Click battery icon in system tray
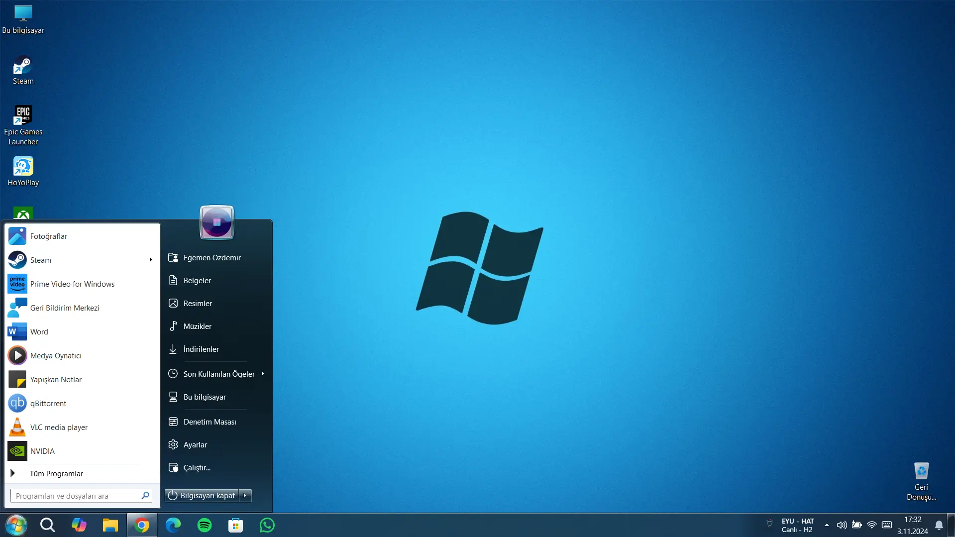The image size is (955, 537). click(857, 525)
